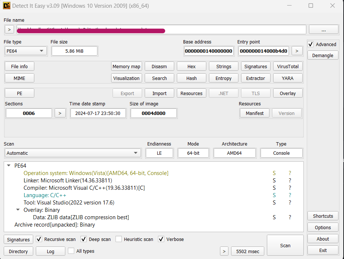Open the Scan mode Automatic dropdown
The image size is (344, 259).
pos(73,153)
